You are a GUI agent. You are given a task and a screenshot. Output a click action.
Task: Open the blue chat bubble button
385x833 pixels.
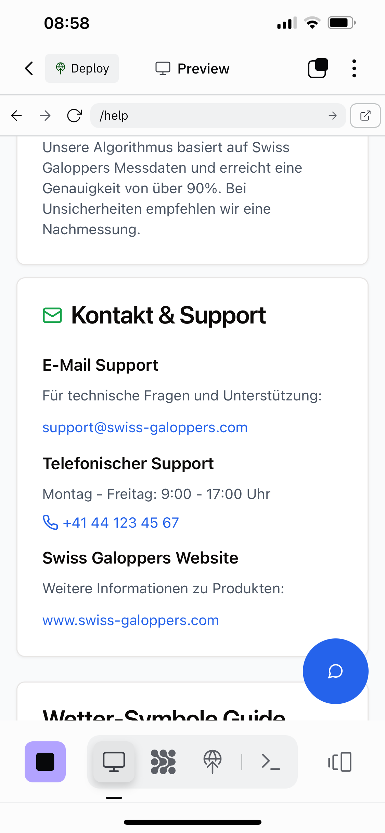(335, 671)
